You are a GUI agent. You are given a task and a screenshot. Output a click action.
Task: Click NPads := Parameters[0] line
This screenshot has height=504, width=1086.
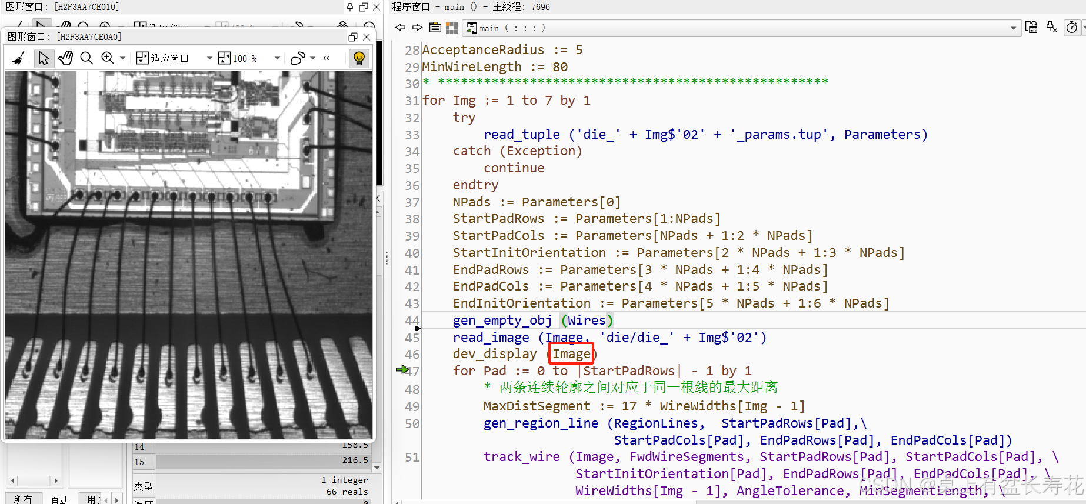coord(537,202)
